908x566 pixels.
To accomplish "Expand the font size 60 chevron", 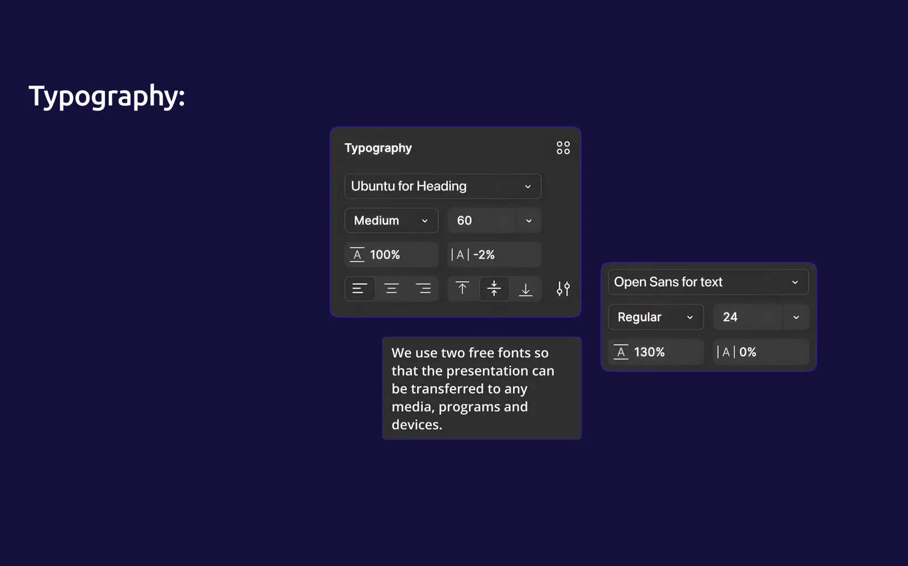I will [x=529, y=221].
